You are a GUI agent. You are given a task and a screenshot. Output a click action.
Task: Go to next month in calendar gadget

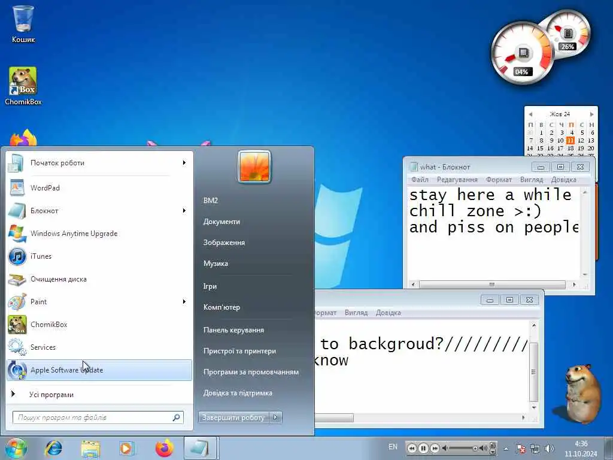(x=591, y=114)
